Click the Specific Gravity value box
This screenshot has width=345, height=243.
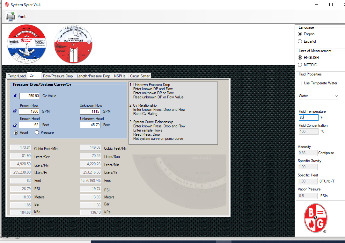pos(307,167)
